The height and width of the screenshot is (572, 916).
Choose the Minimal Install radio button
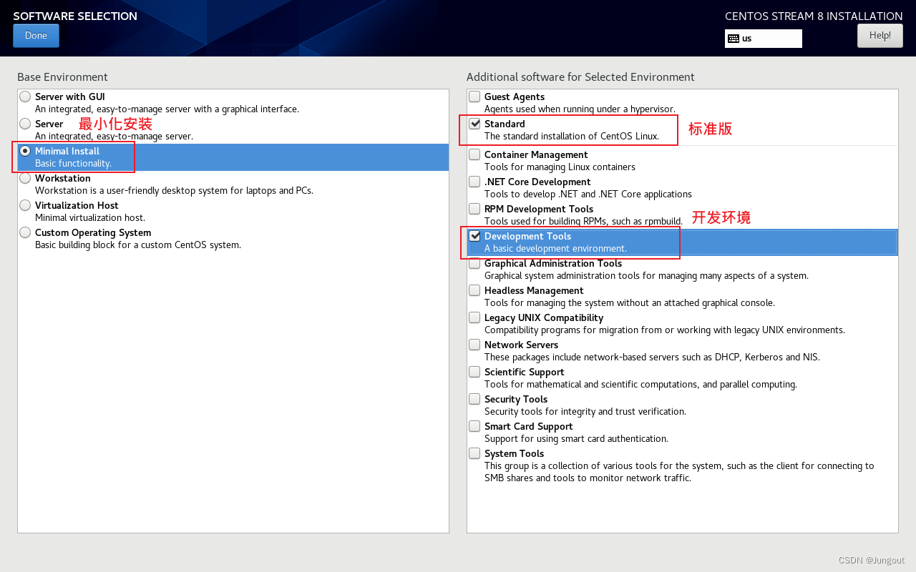coord(26,151)
